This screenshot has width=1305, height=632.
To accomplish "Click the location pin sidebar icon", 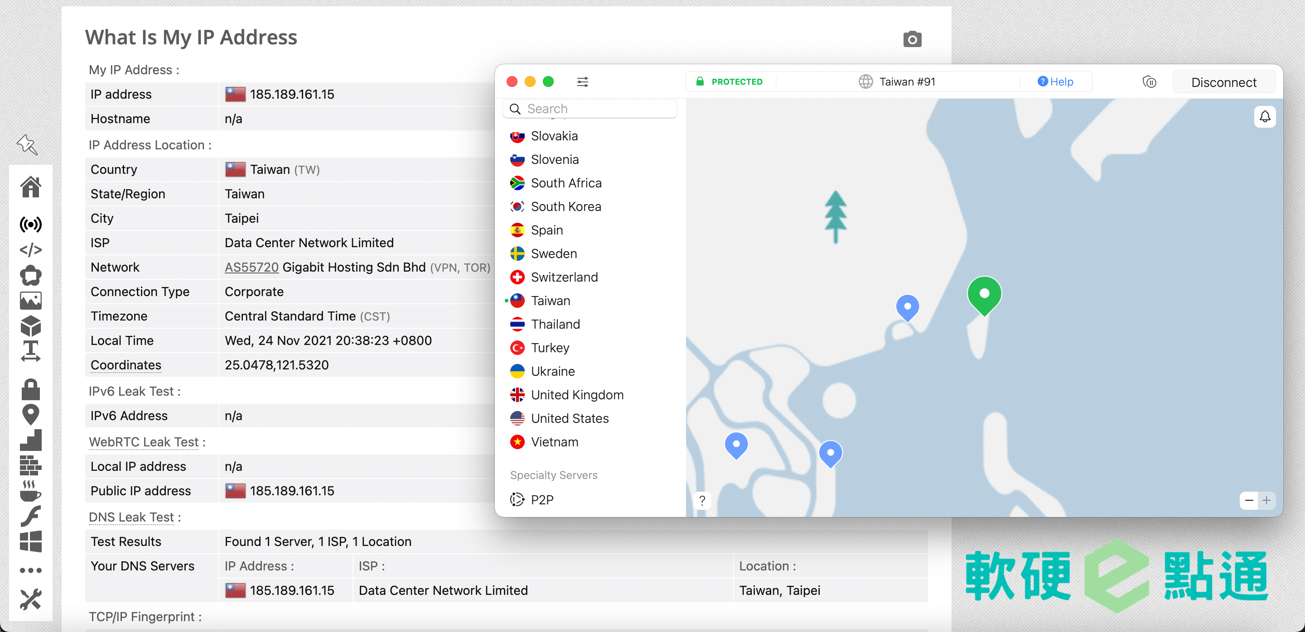I will (30, 414).
